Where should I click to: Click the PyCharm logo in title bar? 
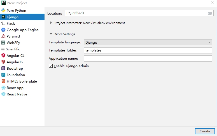pos(4,3)
